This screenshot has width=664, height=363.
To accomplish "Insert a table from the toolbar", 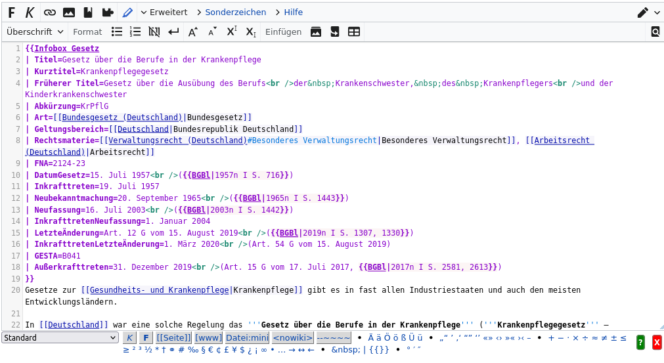I will 354,32.
